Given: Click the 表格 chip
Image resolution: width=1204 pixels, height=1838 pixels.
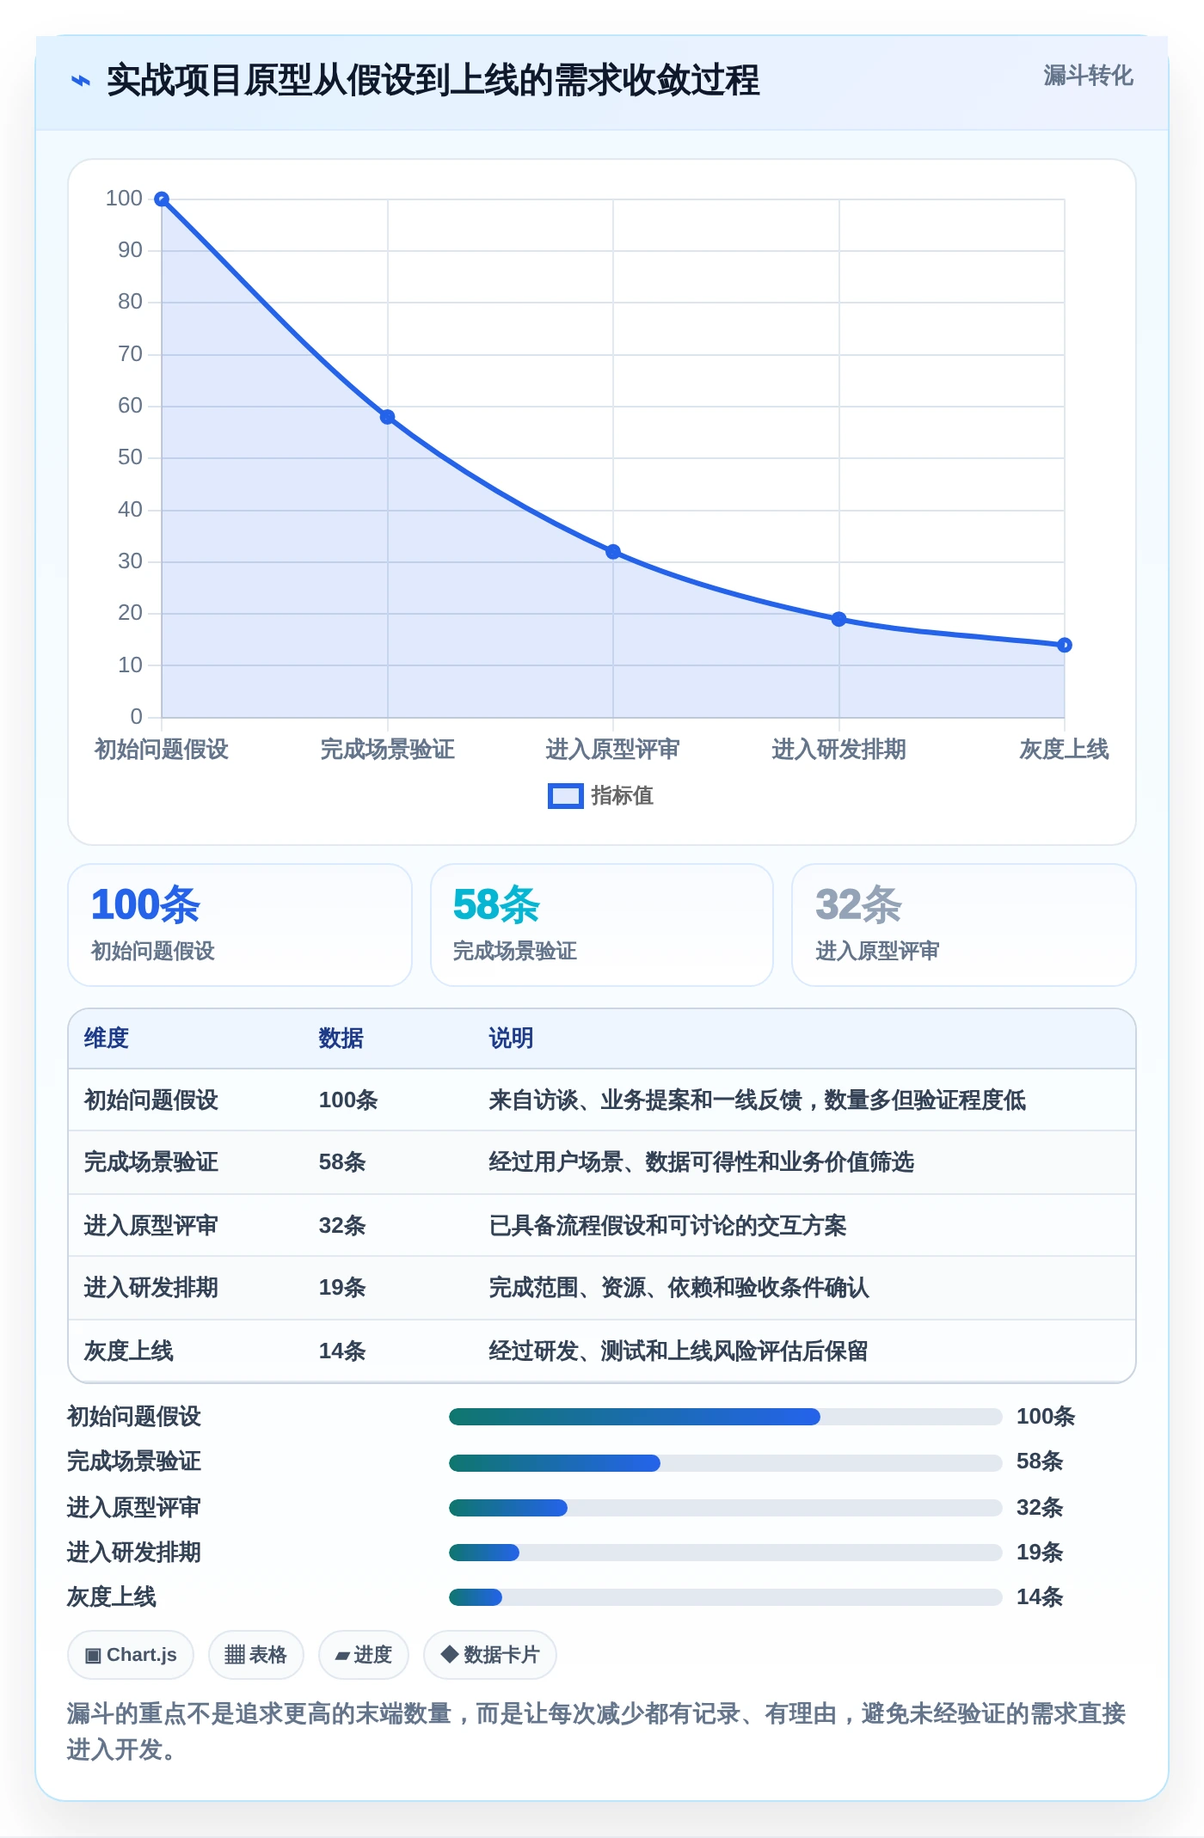Looking at the screenshot, I should coord(256,1655).
